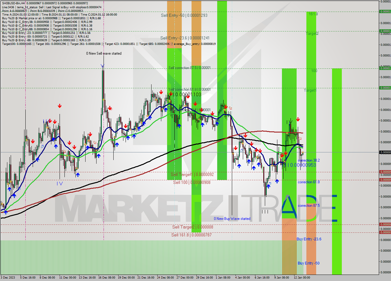The width and height of the screenshot is (391, 281).
Task: Click the 'Buy %10 @ C_Entry38' line
Action: click(47, 22)
